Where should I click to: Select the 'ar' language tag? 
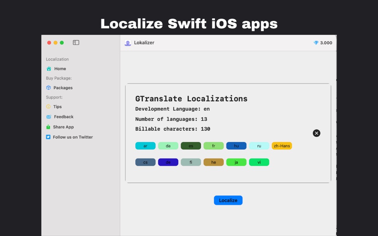click(145, 146)
